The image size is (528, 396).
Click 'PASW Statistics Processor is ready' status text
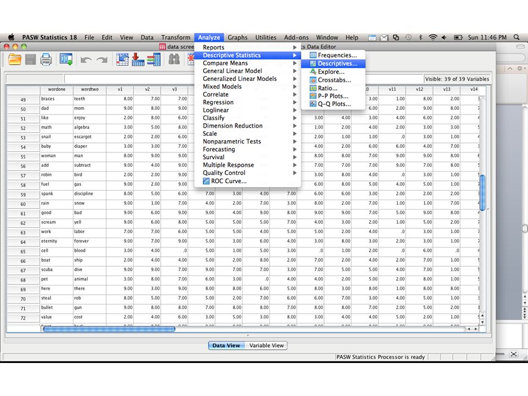(x=381, y=357)
